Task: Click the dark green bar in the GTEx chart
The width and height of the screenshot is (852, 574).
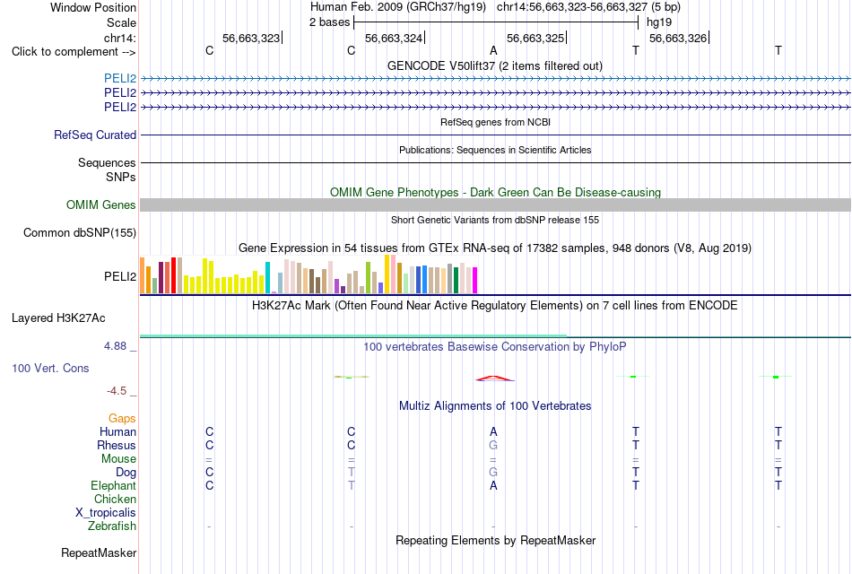Action: click(x=456, y=281)
